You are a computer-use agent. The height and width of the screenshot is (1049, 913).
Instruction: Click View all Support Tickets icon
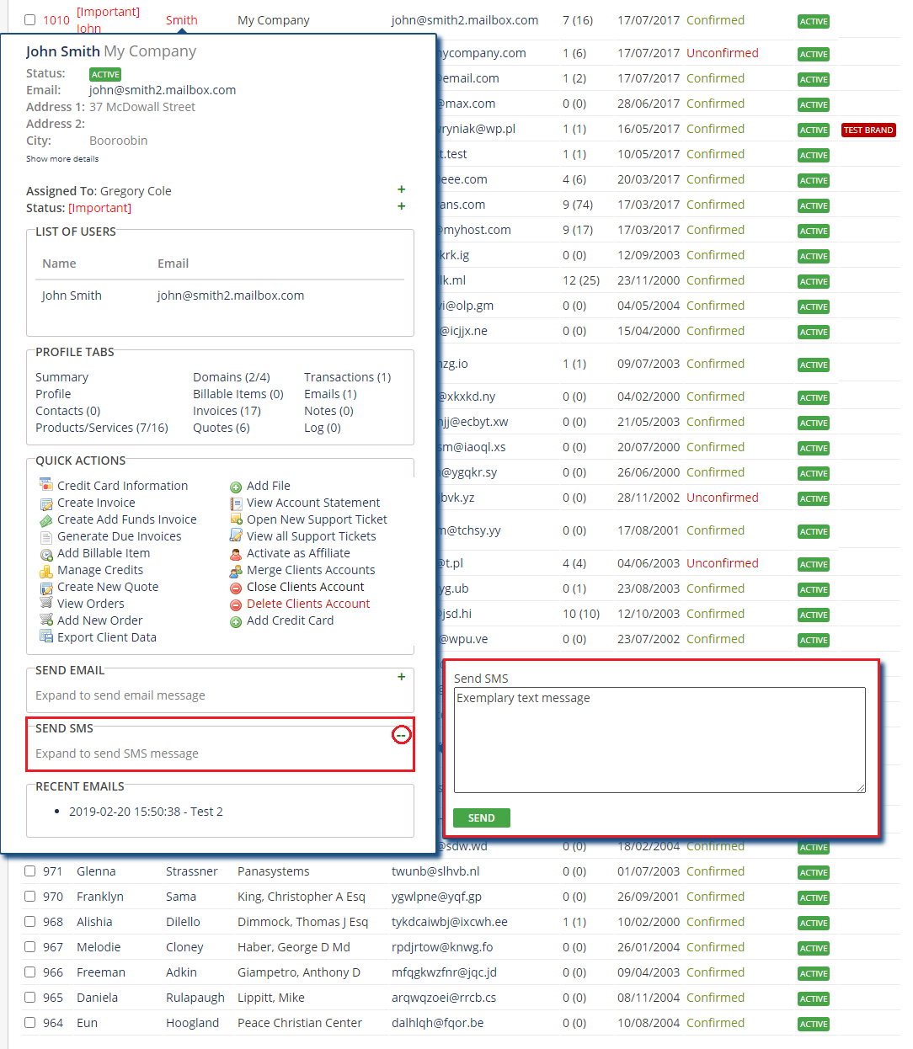click(x=236, y=536)
